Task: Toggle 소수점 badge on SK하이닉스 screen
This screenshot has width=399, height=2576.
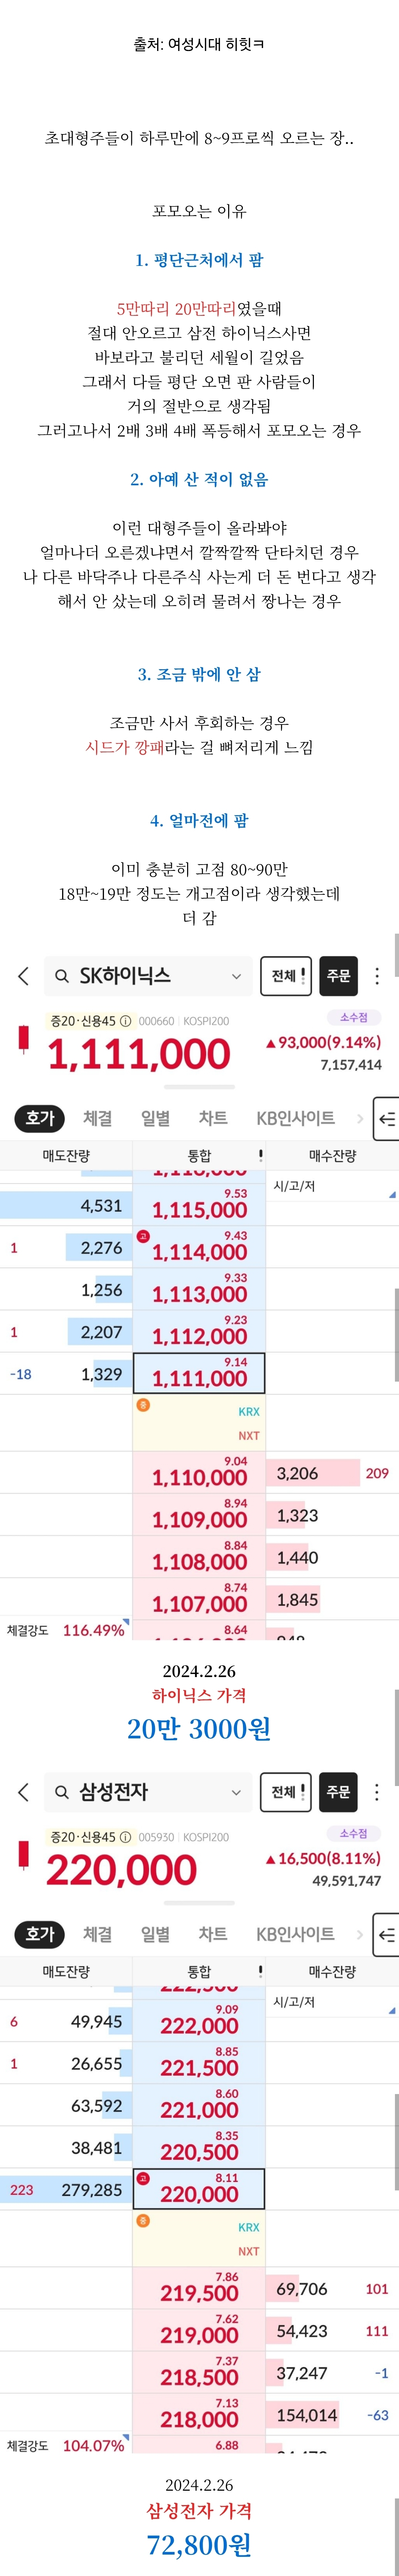Action: (353, 1017)
